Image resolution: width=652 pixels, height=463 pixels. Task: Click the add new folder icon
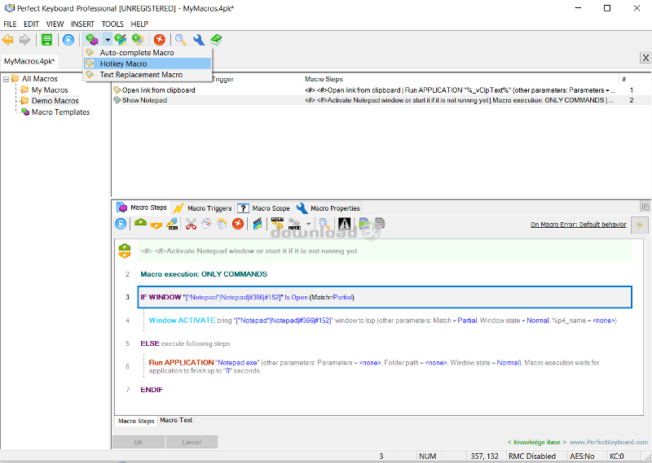pos(138,40)
